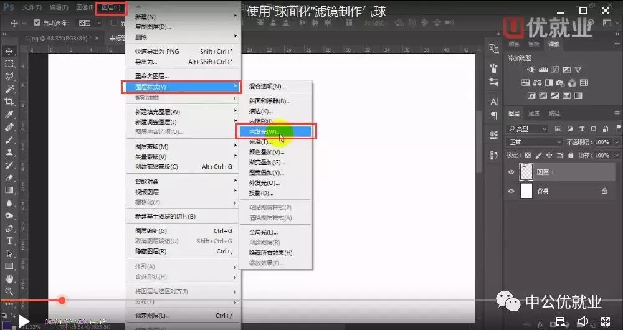Select the Brush tool
Viewport: 623px width, 330px height.
[x=9, y=140]
